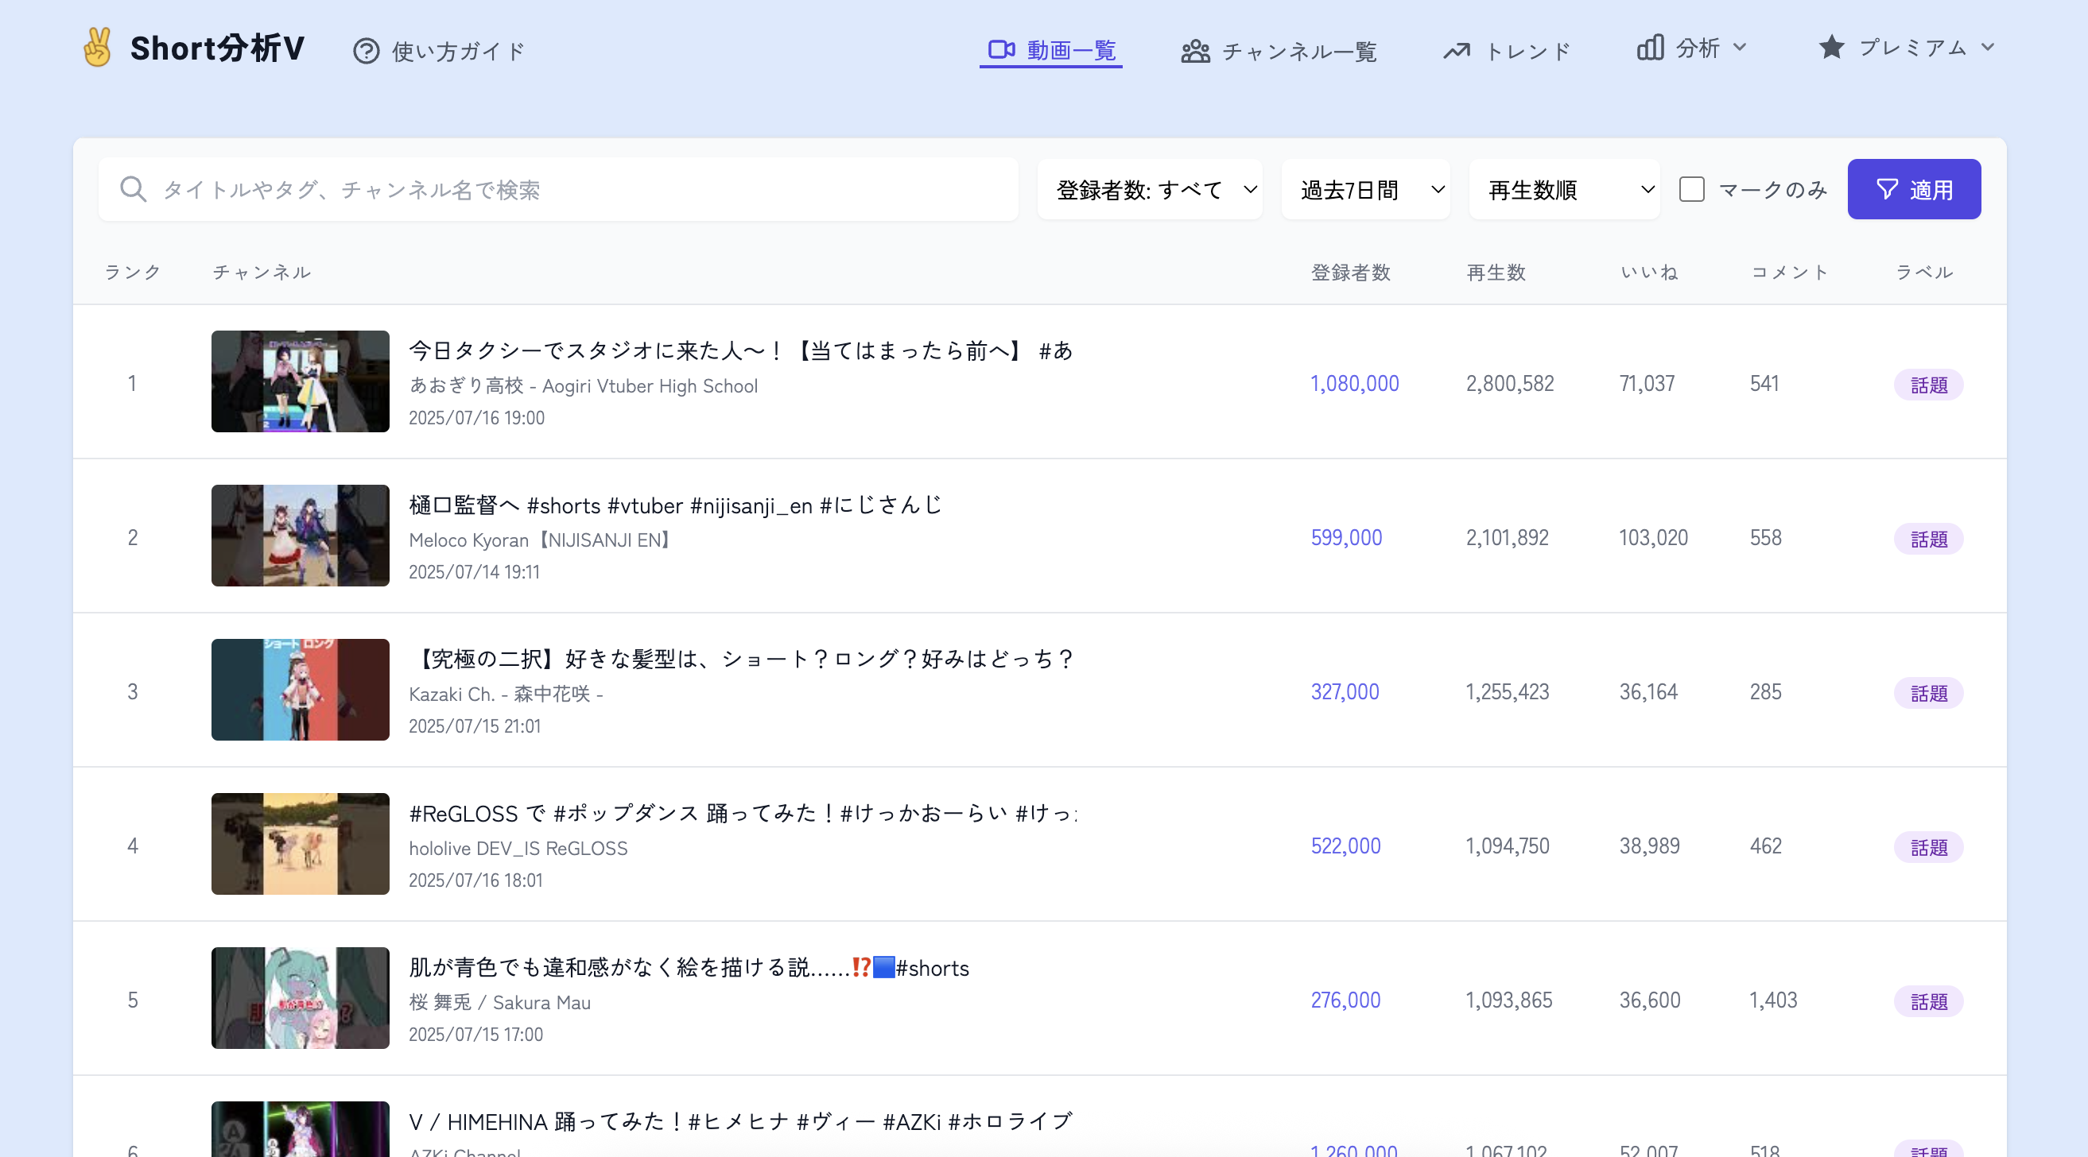Open video V / HIMEHINA 踊ってみた title
Image resolution: width=2088 pixels, height=1157 pixels.
click(x=741, y=1121)
